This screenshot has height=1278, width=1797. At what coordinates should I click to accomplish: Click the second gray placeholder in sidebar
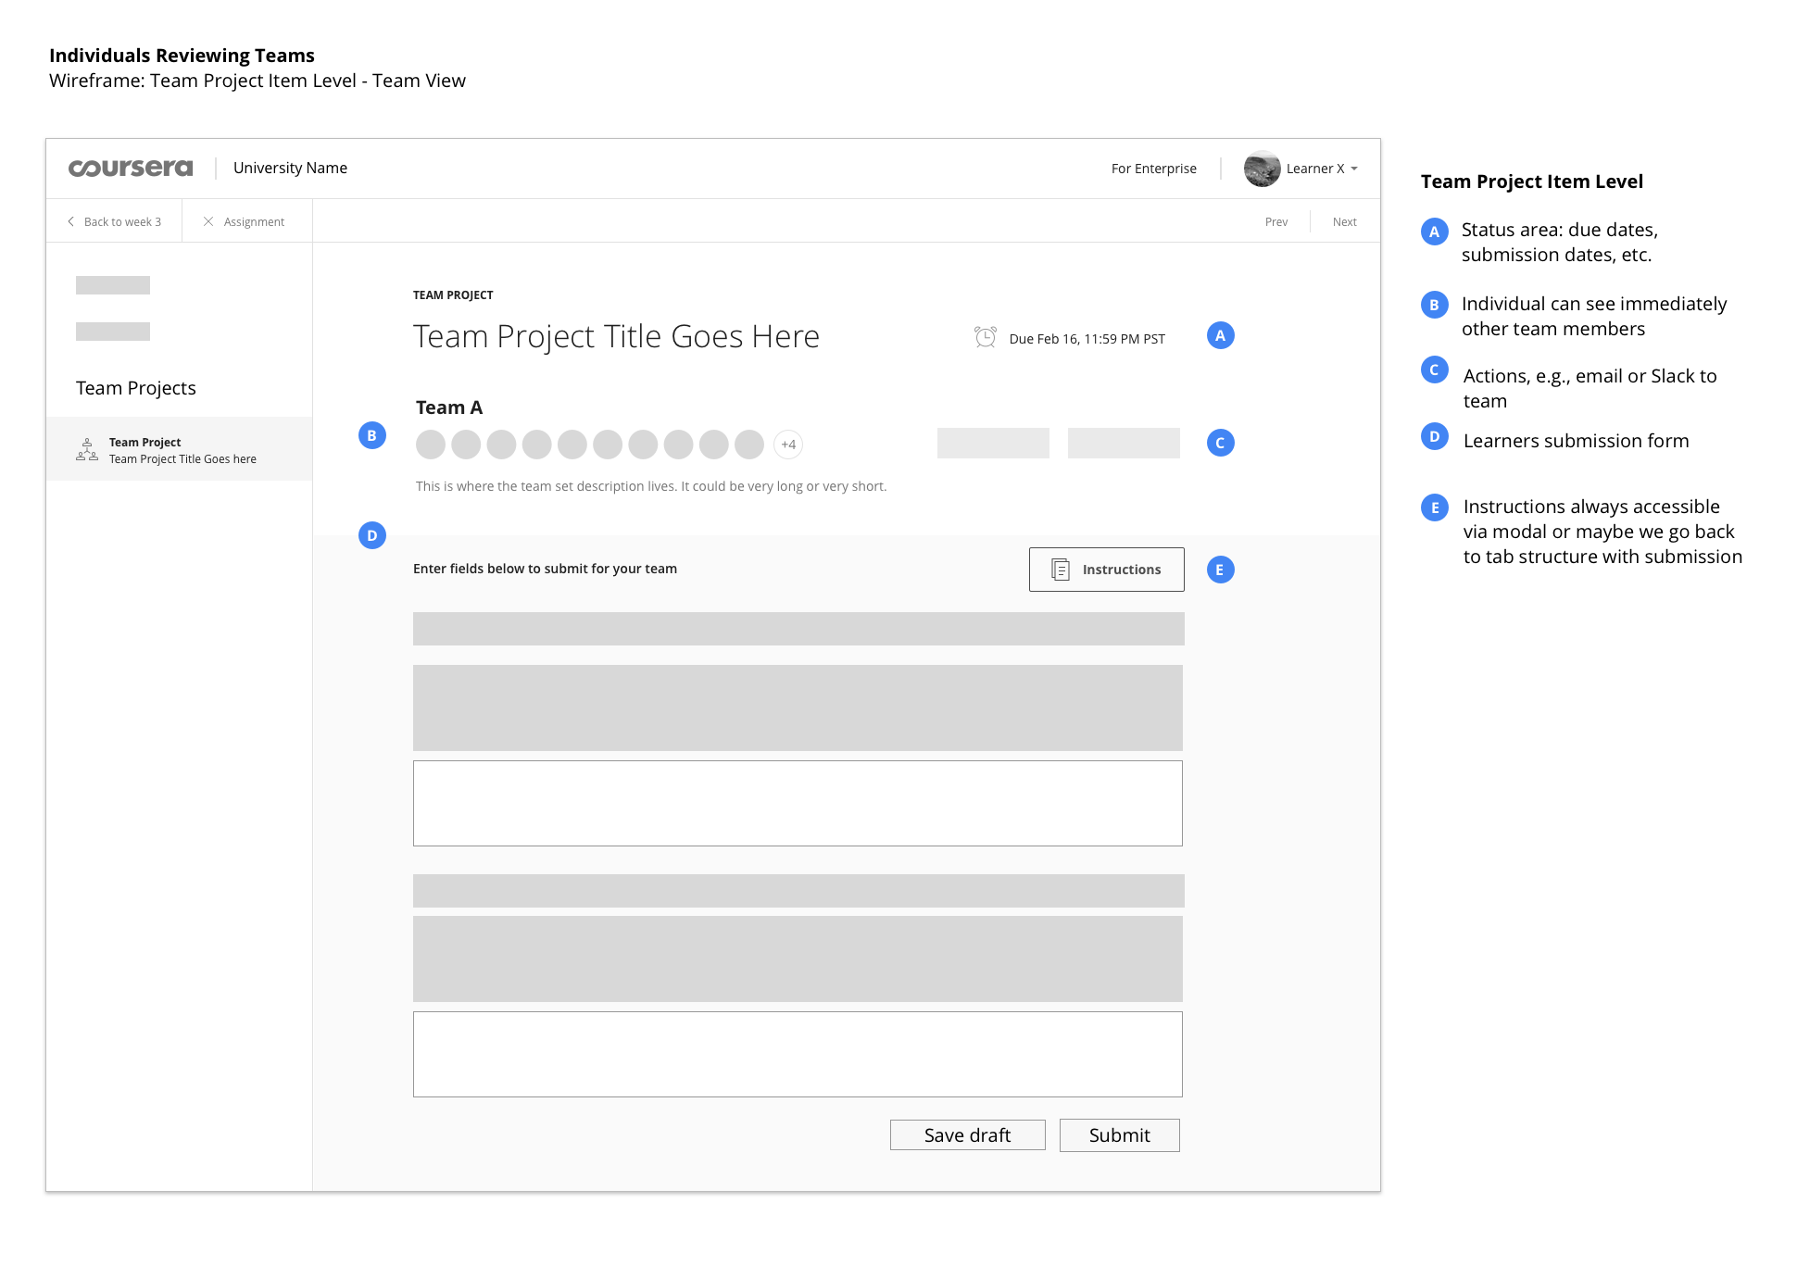(x=112, y=332)
